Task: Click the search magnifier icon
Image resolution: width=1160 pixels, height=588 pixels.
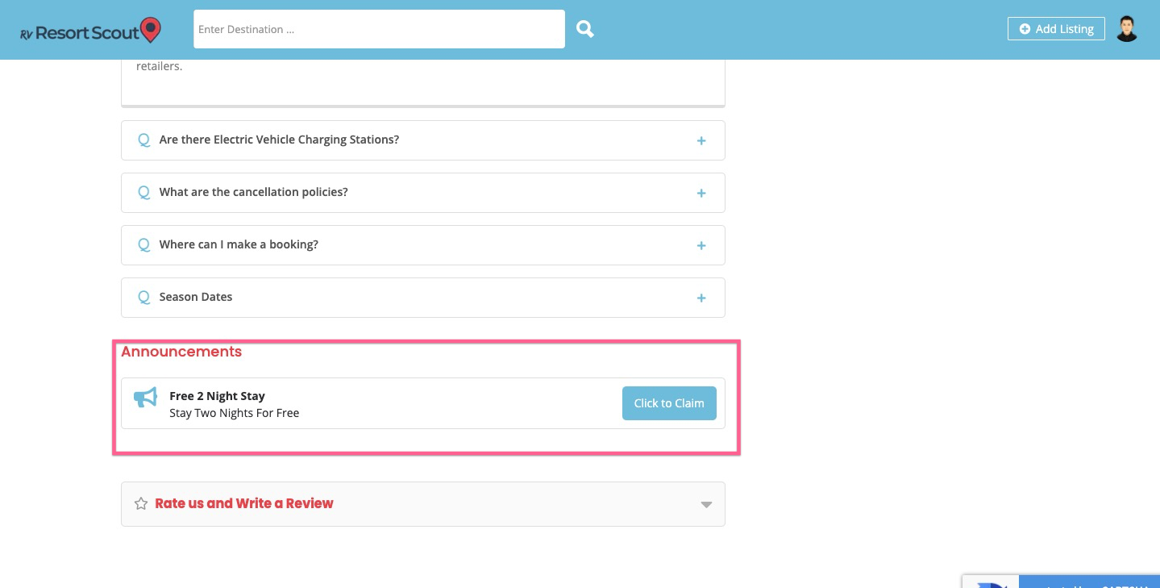Action: click(x=585, y=29)
